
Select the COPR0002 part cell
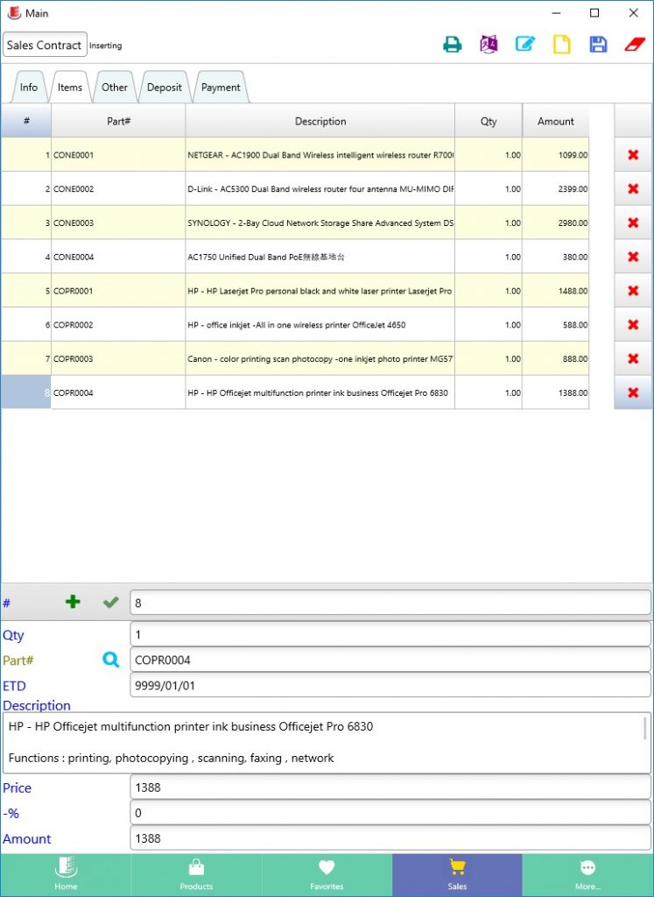coord(118,325)
